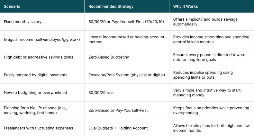
Task: Click the Reduces impulse spending explanation cell
Action: click(x=203, y=75)
